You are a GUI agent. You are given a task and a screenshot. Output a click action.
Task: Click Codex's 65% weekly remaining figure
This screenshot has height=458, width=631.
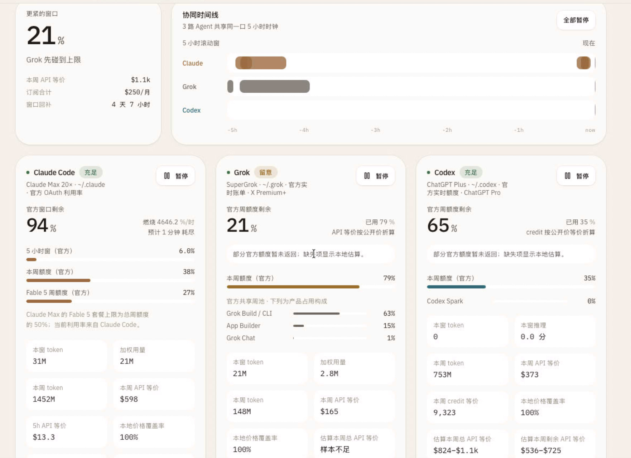[442, 225]
